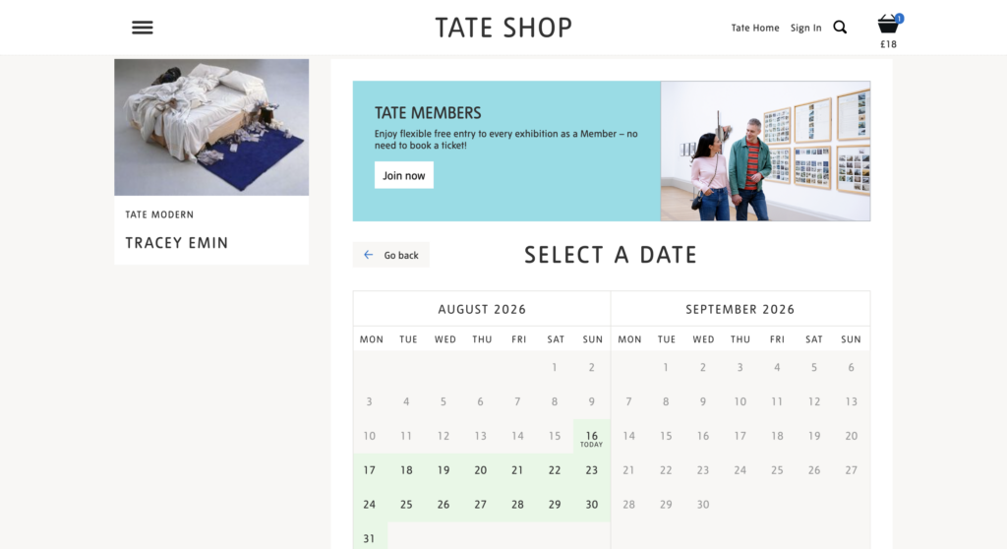Click the TATE MEMBERS banner heading

(x=428, y=113)
